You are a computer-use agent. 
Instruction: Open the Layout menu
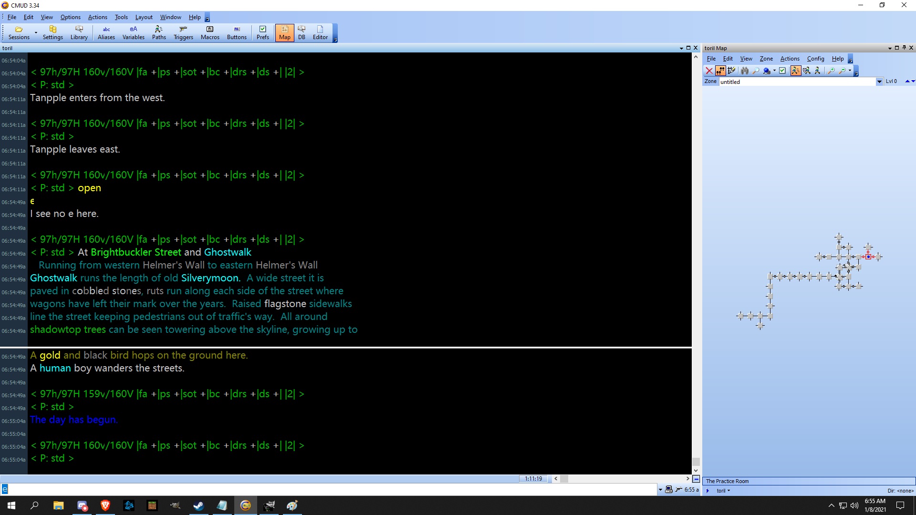point(144,17)
